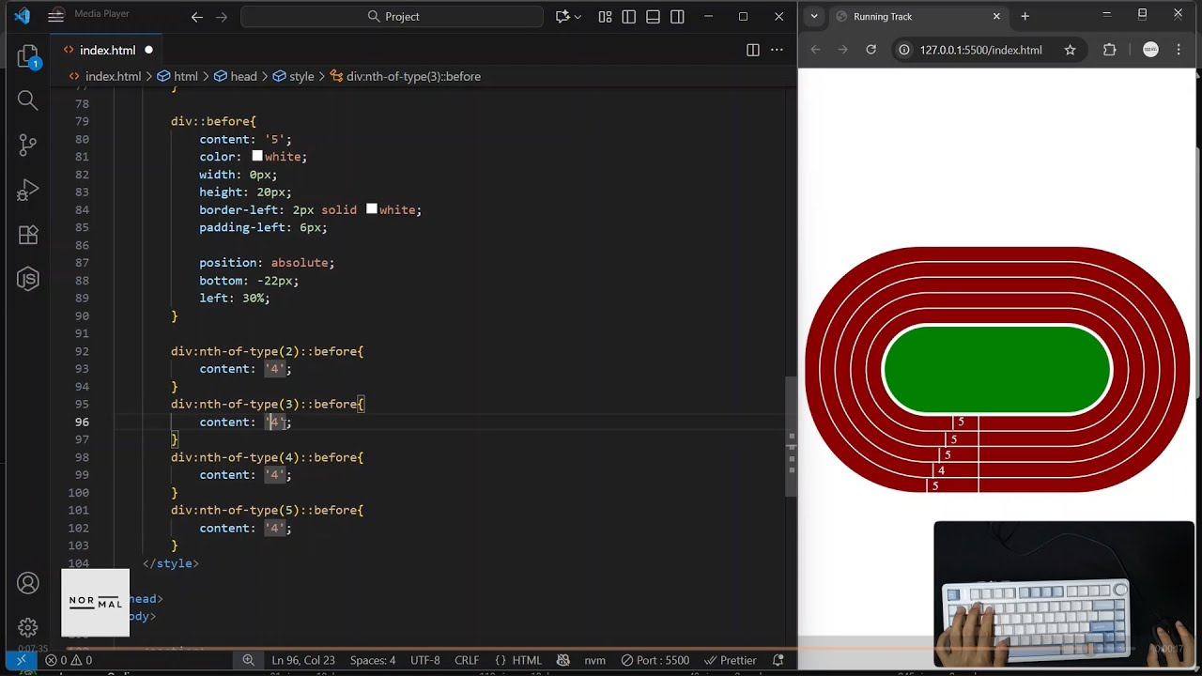
Task: Open the Copilot chat dropdown arrow
Action: (578, 16)
